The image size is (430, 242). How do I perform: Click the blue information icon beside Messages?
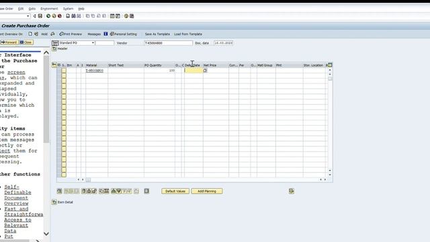[x=105, y=34]
